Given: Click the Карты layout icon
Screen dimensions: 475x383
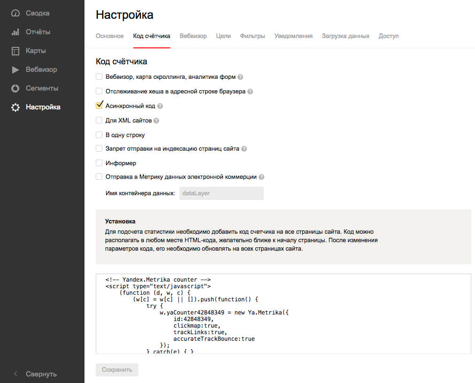Looking at the screenshot, I should click(x=15, y=51).
